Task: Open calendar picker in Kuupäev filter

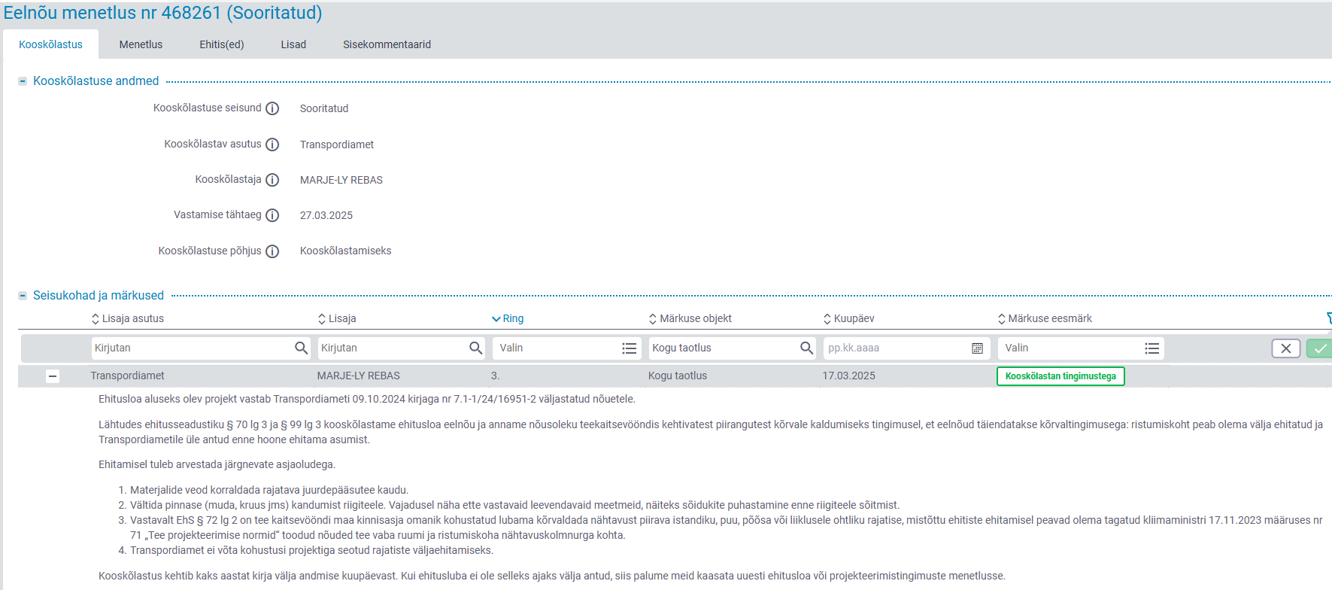Action: tap(977, 348)
